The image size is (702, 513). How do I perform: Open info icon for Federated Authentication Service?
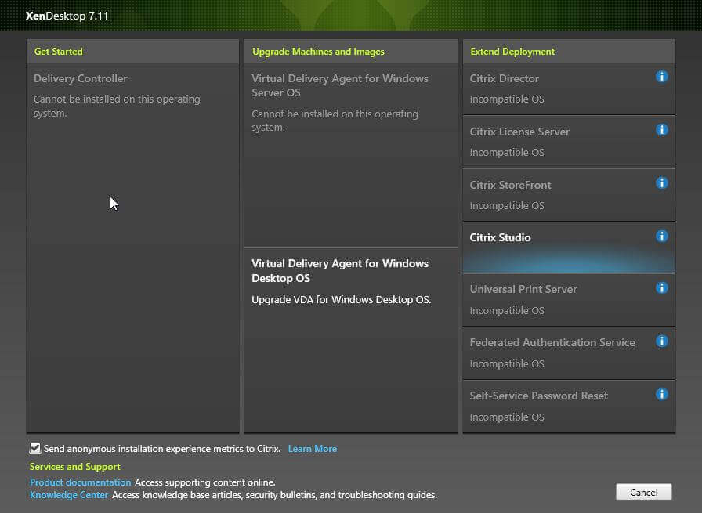tap(662, 341)
